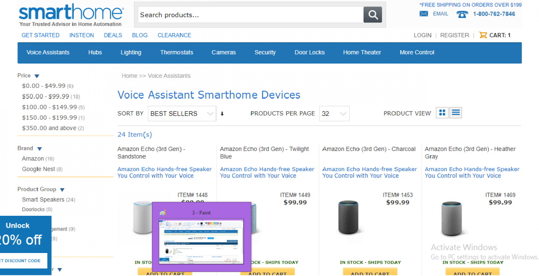Open the shopping cart icon
The image size is (539, 276).
(483, 35)
